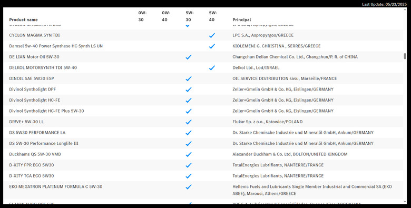Click Flukar Sp. z o.o., Katowice/POLAND

(x=267, y=122)
